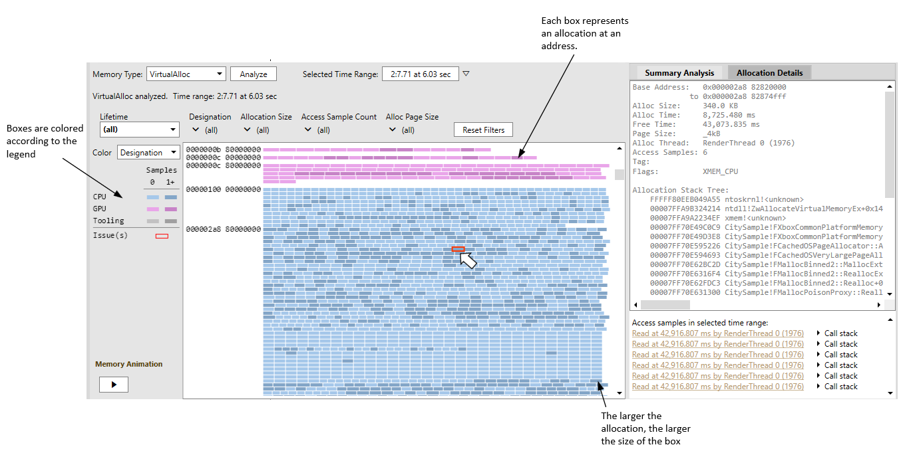The width and height of the screenshot is (903, 451).
Task: Click the Tooling 0-samples light gray swatch
Action: (x=152, y=221)
